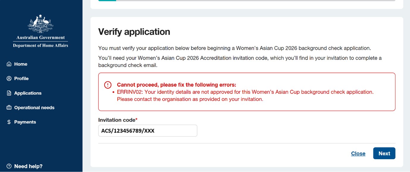Click the Australian Government coat of arms
This screenshot has width=410, height=172.
pyautogui.click(x=40, y=24)
